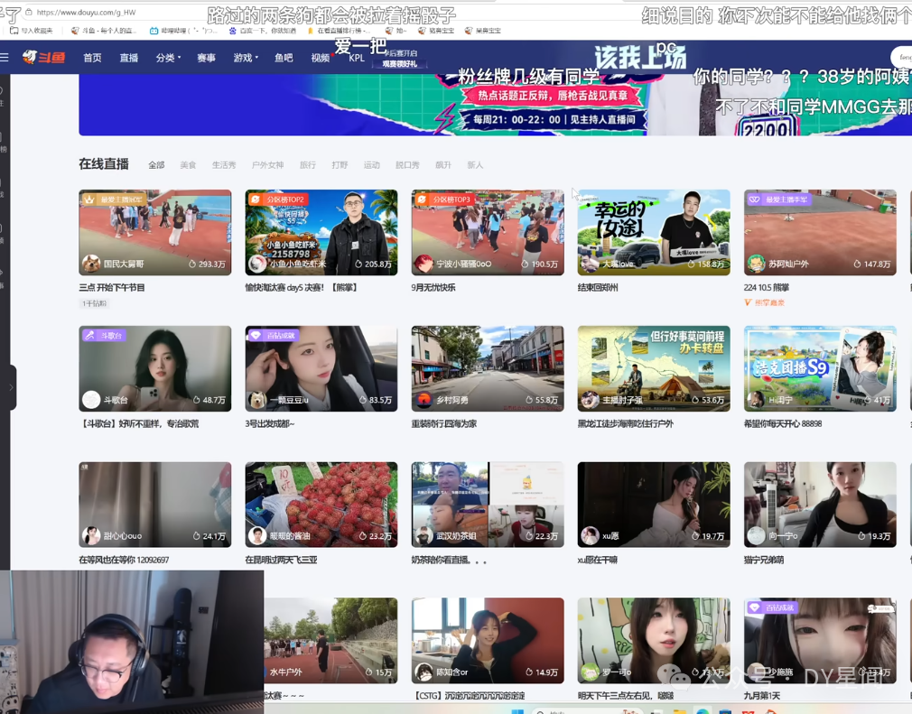Select the 全部 category tab
The width and height of the screenshot is (912, 714).
(156, 165)
